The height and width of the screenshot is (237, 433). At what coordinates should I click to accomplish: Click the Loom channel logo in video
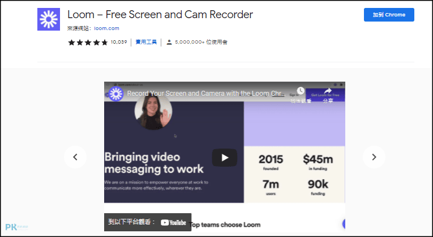(x=116, y=94)
